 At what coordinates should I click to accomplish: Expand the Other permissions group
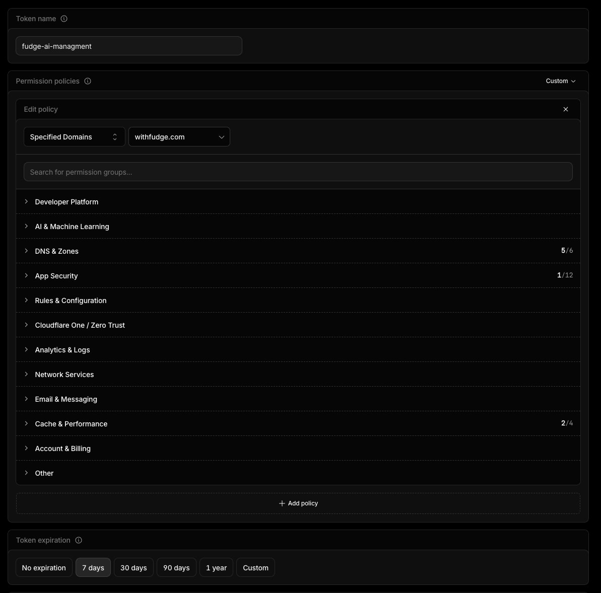click(298, 473)
